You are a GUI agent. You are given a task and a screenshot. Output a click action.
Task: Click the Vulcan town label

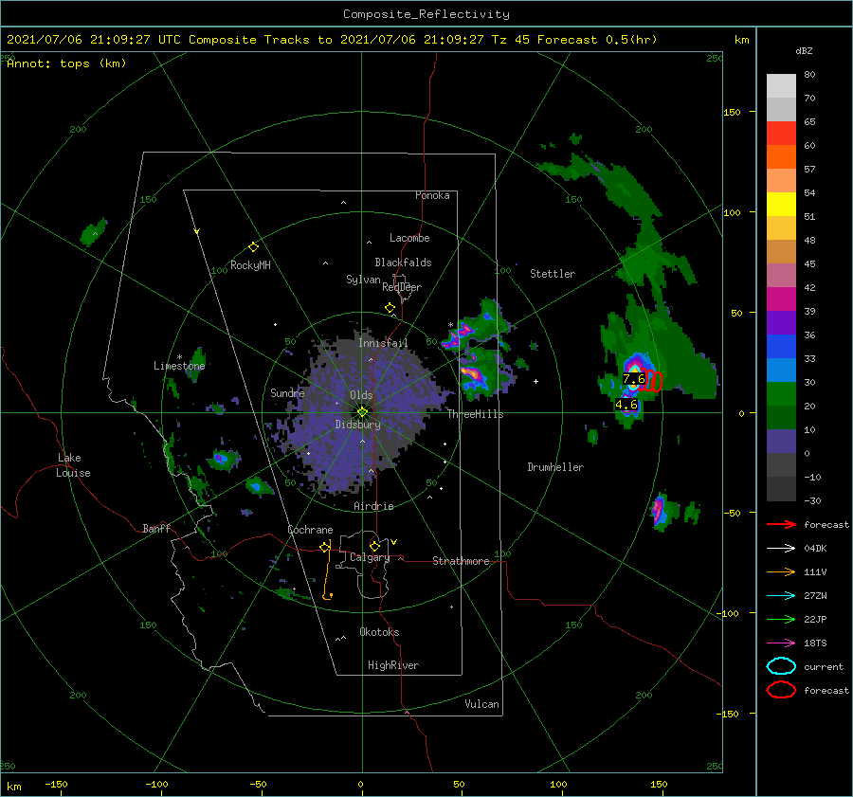point(481,704)
